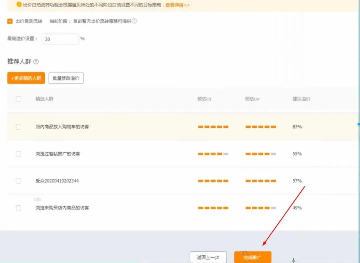The image size is (360, 263).
Task: Check the 浏览过智钻推广的访客 audience row
Action: click(19, 154)
